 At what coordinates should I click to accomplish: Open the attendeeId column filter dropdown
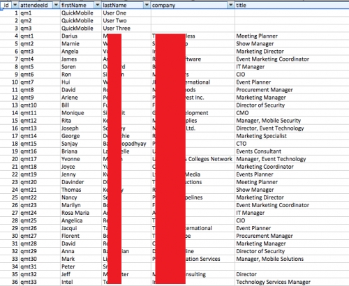(x=56, y=5)
